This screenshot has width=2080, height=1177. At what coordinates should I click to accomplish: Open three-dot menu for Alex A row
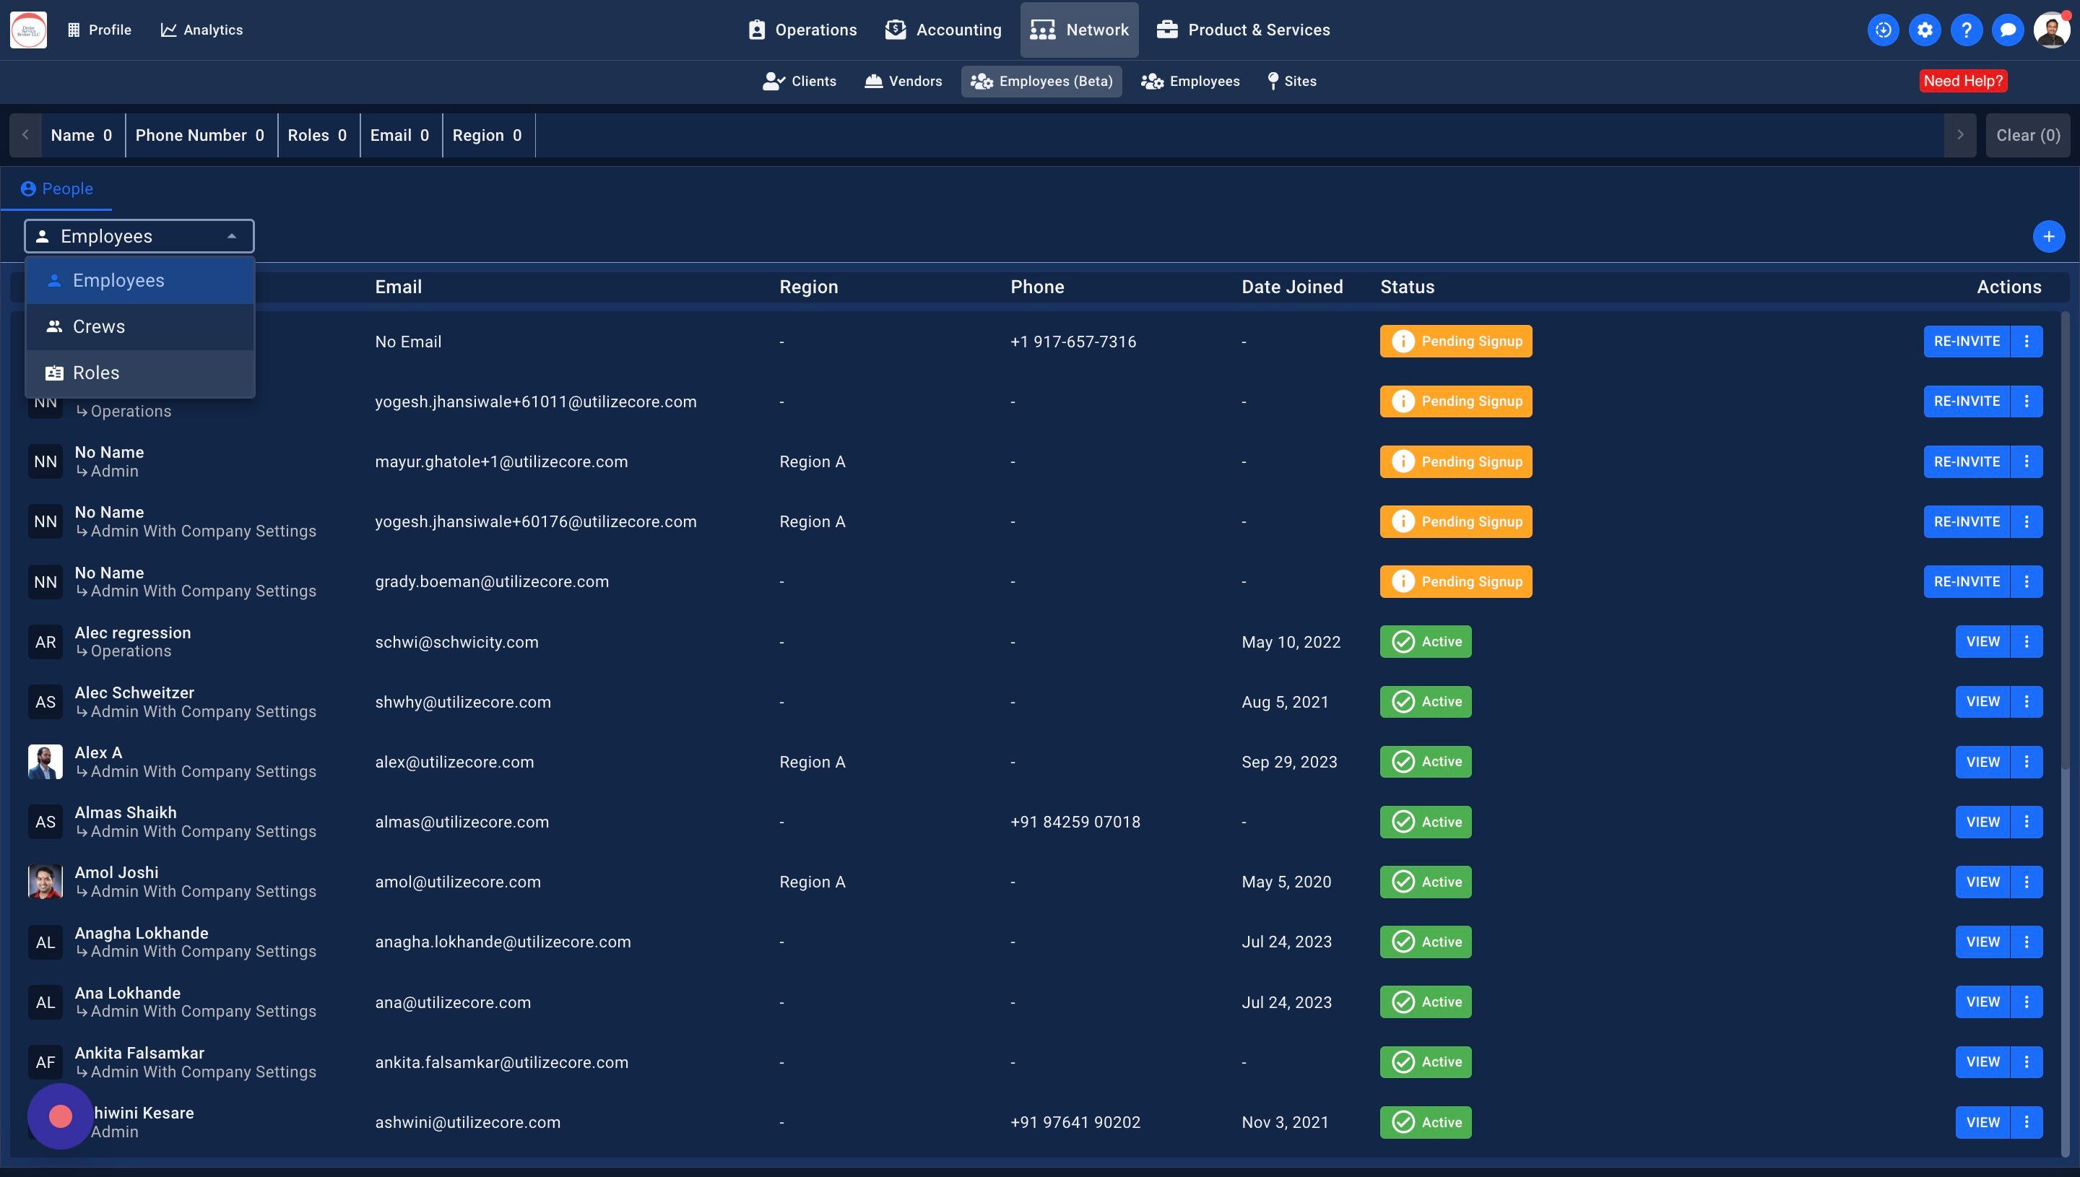[2026, 762]
